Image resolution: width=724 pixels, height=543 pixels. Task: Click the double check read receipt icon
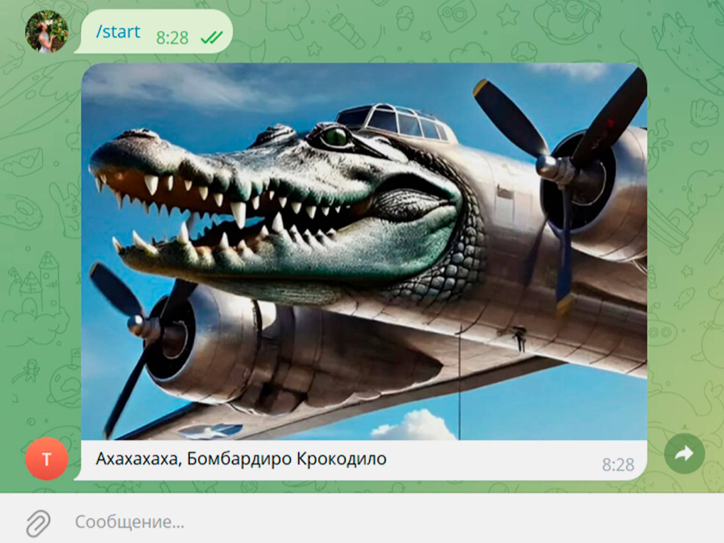pos(211,38)
